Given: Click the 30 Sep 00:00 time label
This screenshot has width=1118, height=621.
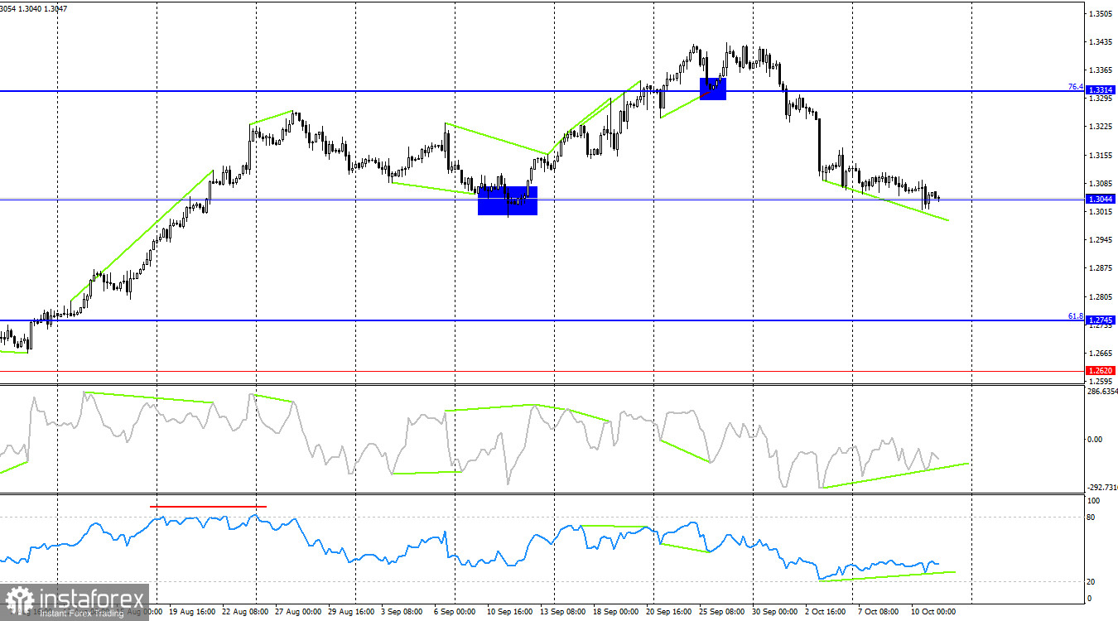Looking at the screenshot, I should pyautogui.click(x=773, y=612).
